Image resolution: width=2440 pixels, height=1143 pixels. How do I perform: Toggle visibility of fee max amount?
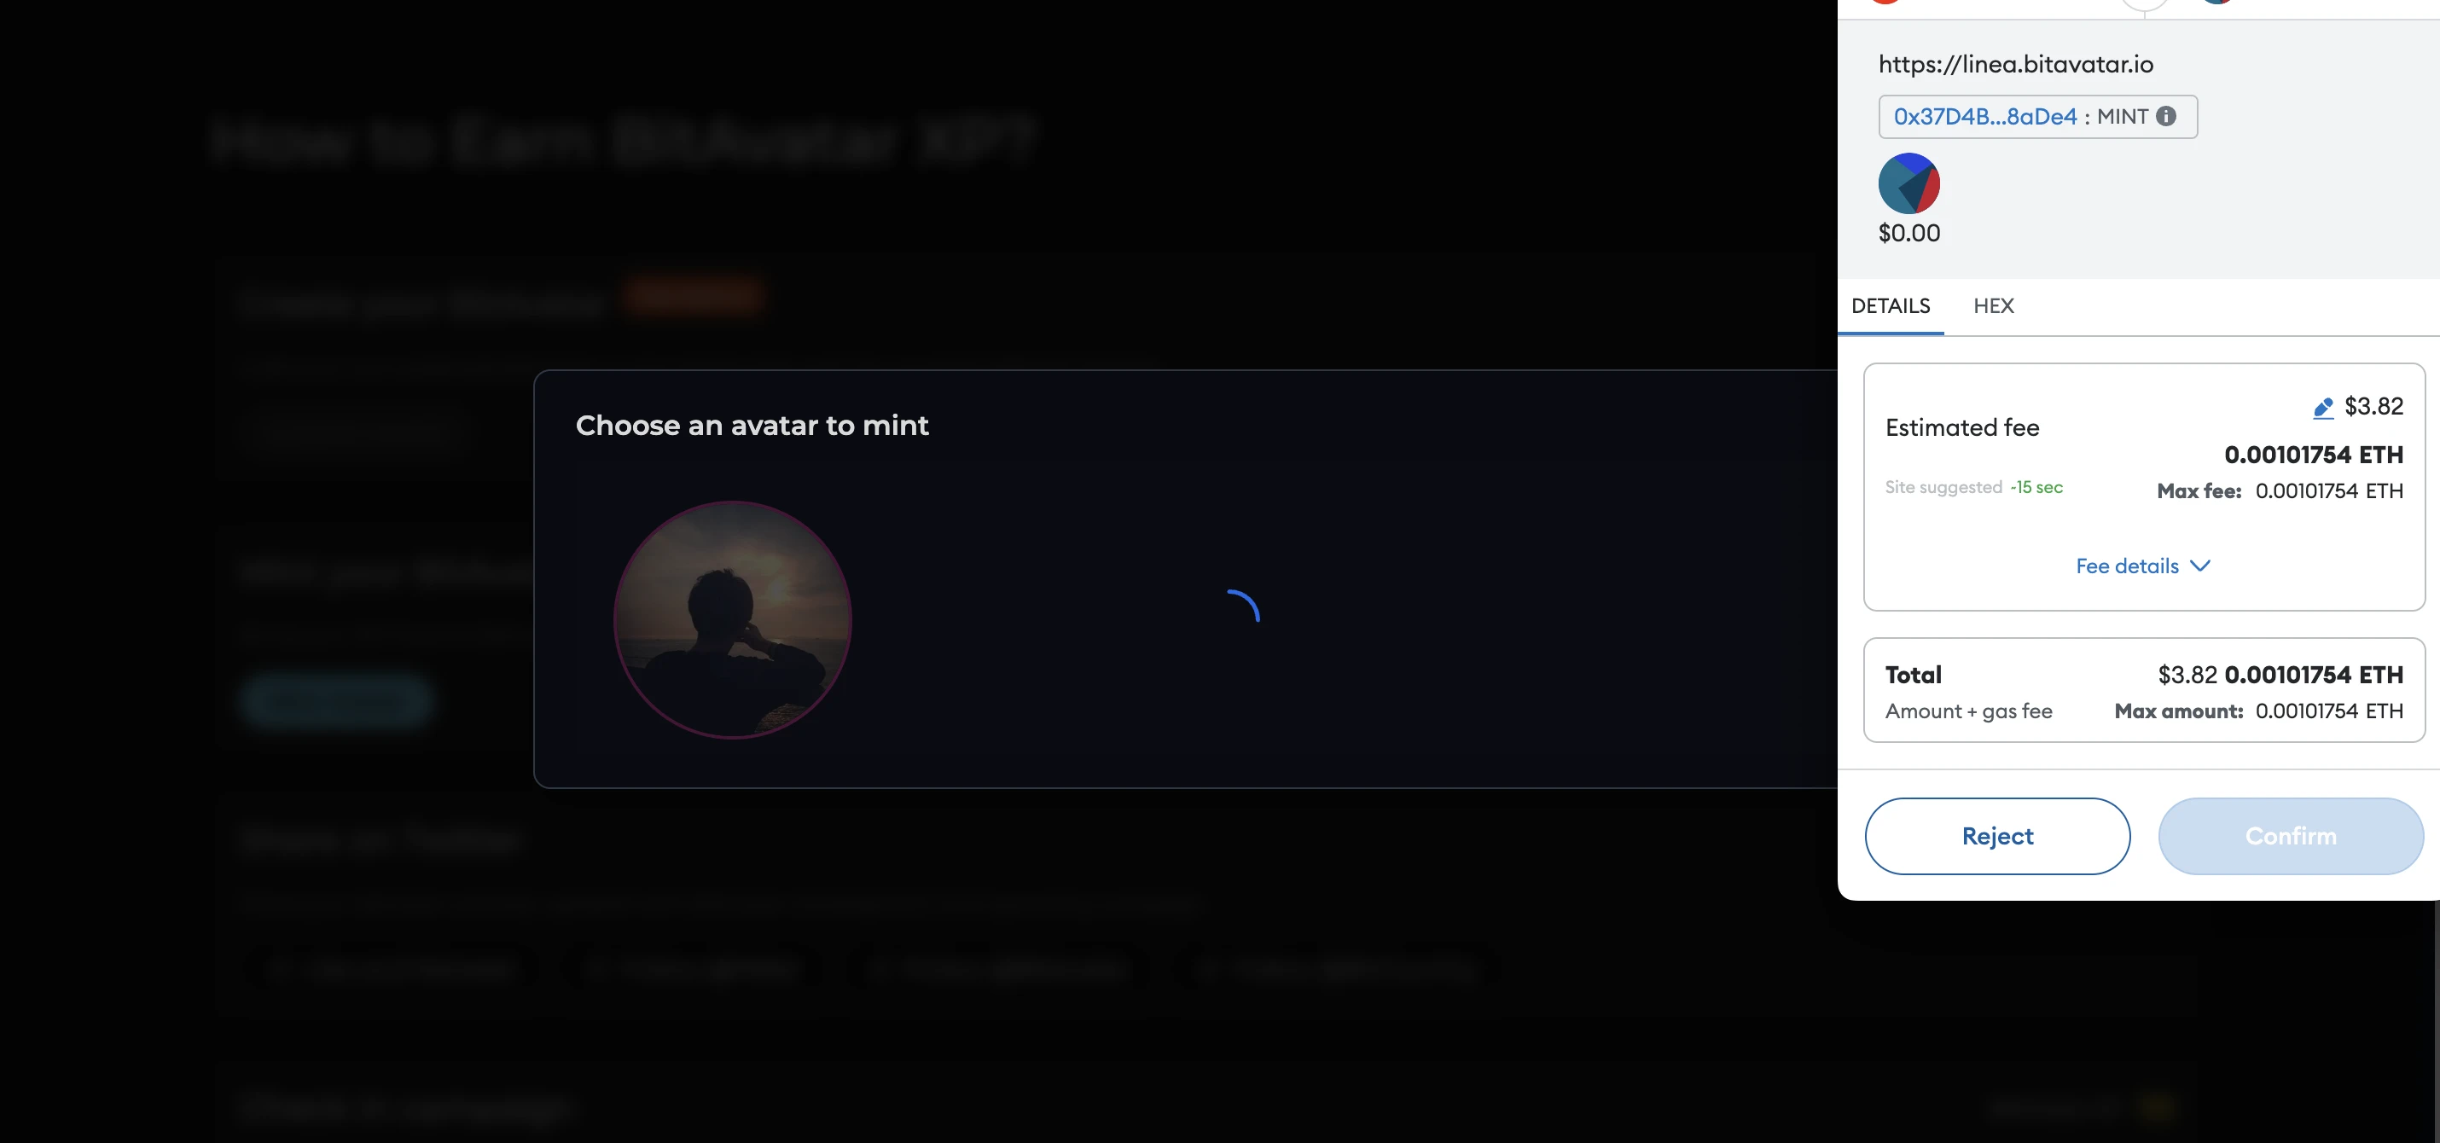pos(2144,565)
